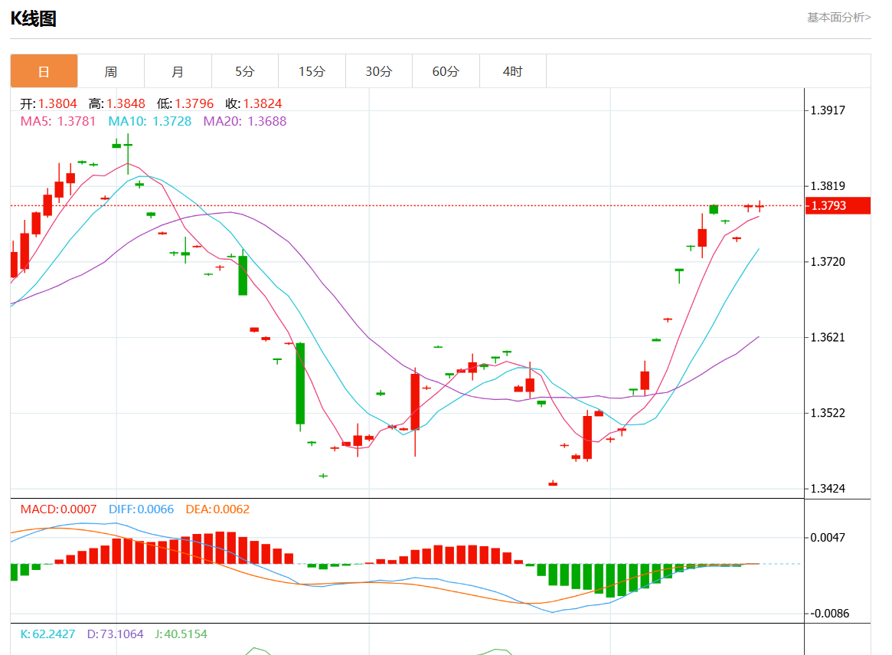Click the 1.3917 price axis label
892x655 pixels.
pyautogui.click(x=828, y=110)
